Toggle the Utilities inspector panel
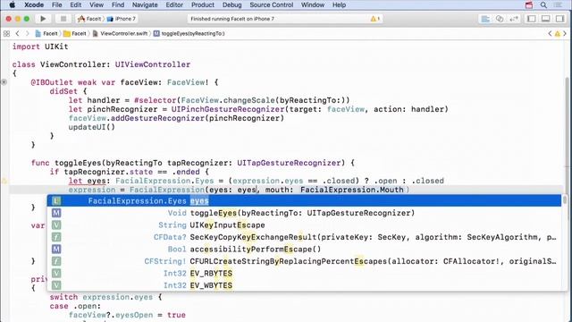 pyautogui.click(x=560, y=19)
